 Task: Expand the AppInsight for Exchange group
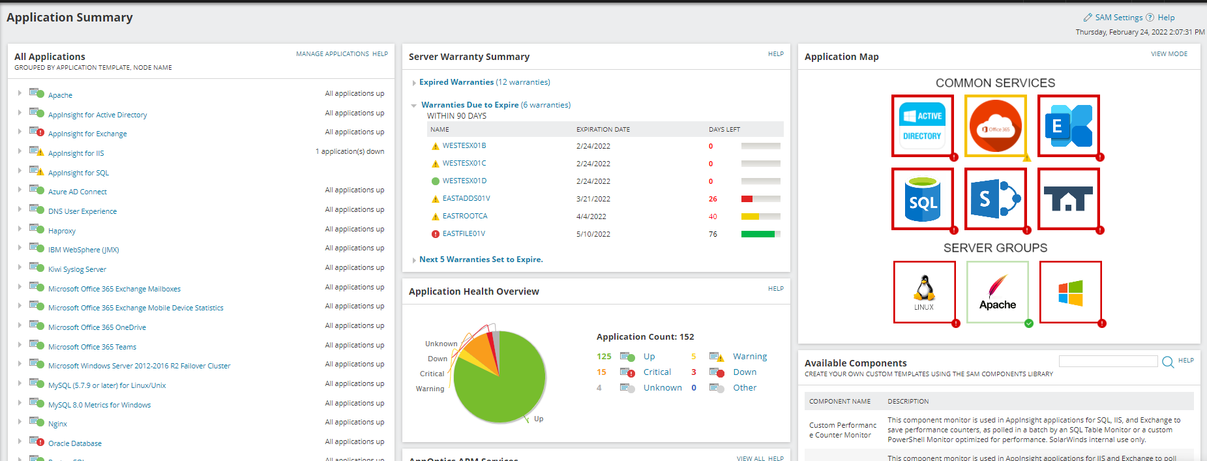(x=20, y=132)
